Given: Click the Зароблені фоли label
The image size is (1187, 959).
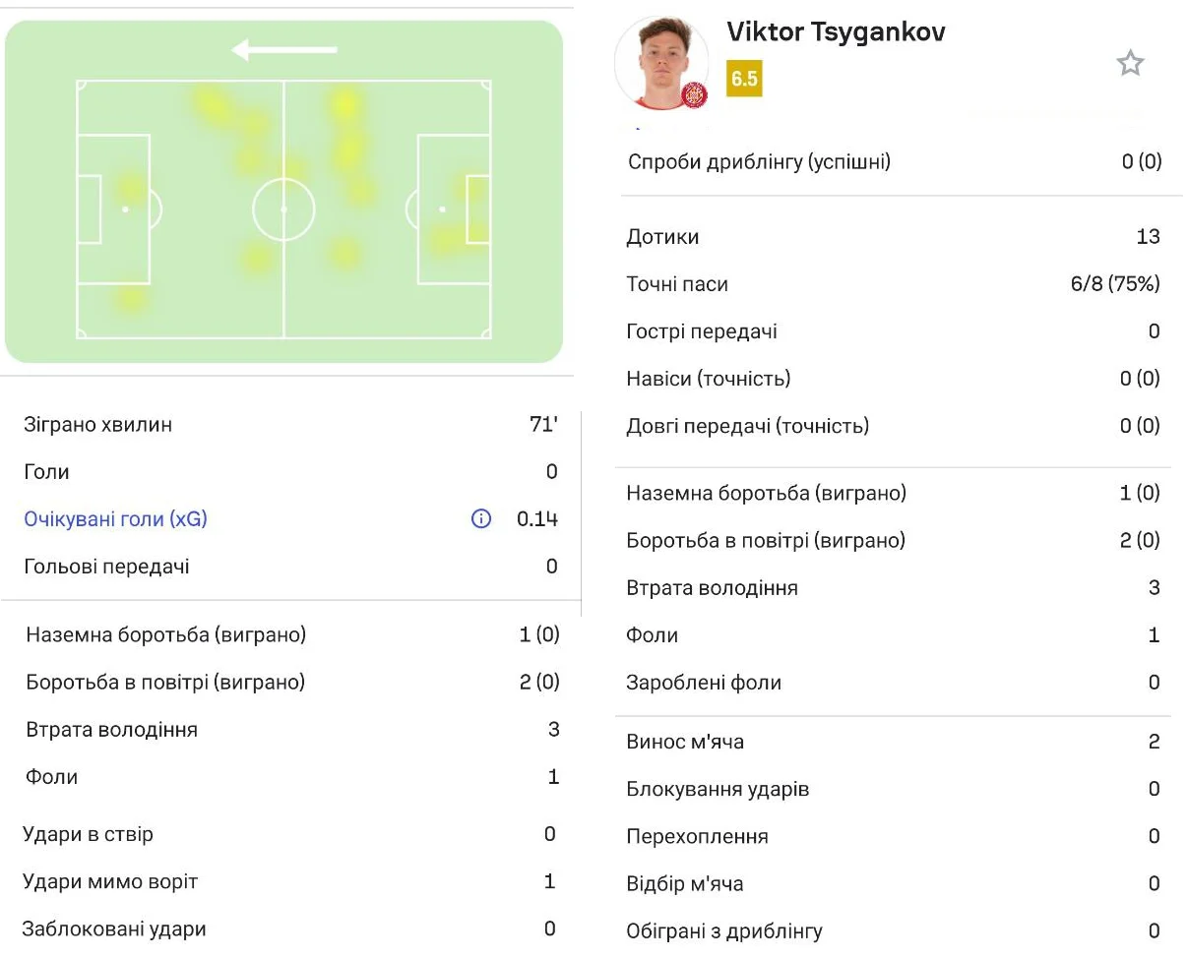Looking at the screenshot, I should tap(703, 683).
